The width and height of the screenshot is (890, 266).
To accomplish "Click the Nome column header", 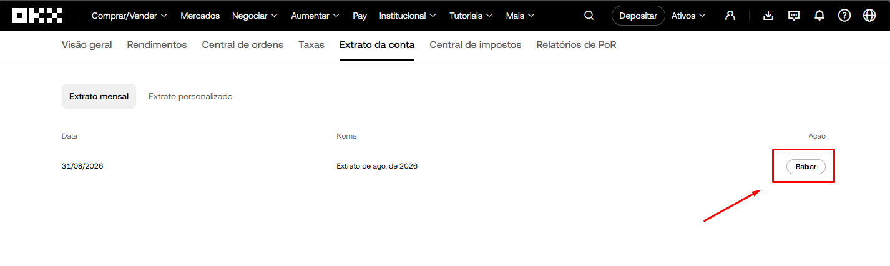I will point(346,136).
